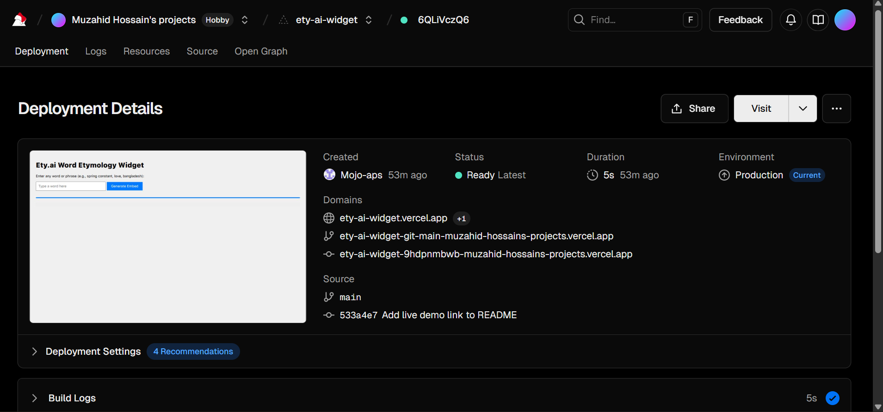Open the Visit dropdown arrow
This screenshot has height=412, width=883.
tap(803, 109)
